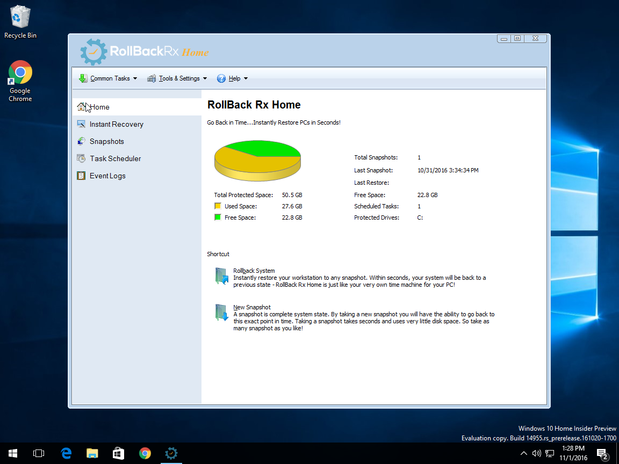The image size is (619, 464).
Task: Click the blue Help question mark icon
Action: point(221,78)
